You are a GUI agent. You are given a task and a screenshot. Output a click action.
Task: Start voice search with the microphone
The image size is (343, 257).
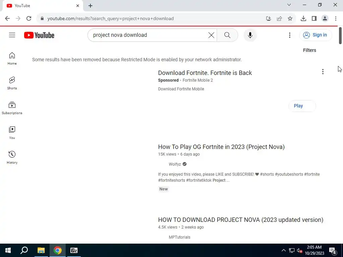tap(250, 35)
